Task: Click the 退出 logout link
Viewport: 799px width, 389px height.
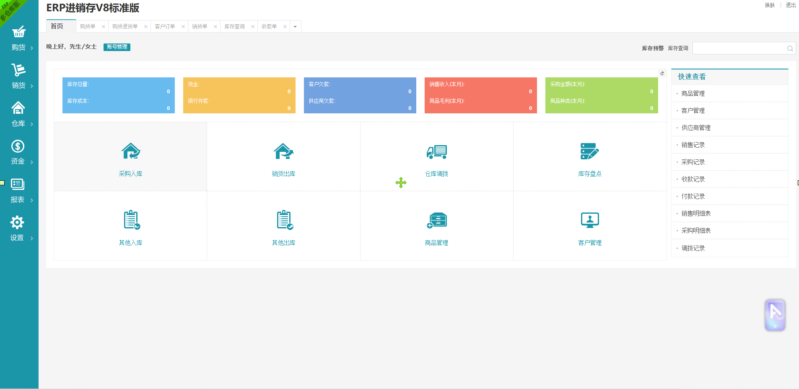Action: pyautogui.click(x=791, y=5)
